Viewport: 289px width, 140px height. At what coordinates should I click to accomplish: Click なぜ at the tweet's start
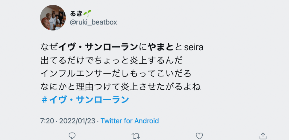pyautogui.click(x=49, y=48)
